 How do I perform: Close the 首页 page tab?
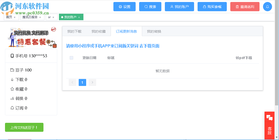click(x=14, y=17)
